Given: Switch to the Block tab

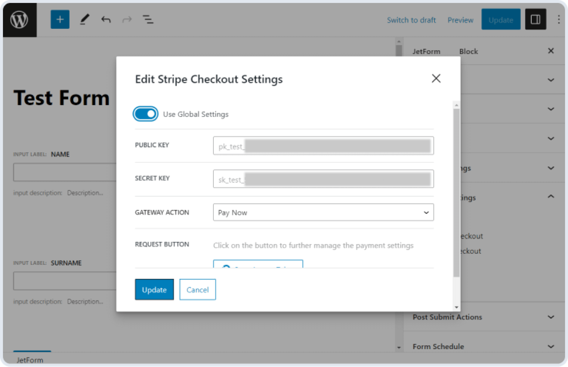Looking at the screenshot, I should click(x=468, y=51).
